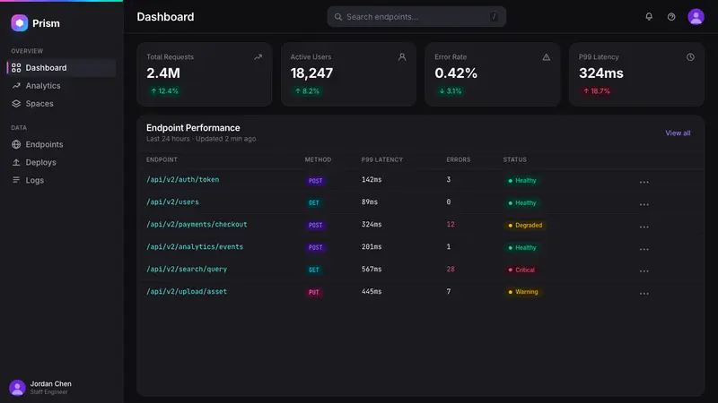Screen dimensions: 718x403
Task: Click person icon on Active Users card
Action: 402,57
